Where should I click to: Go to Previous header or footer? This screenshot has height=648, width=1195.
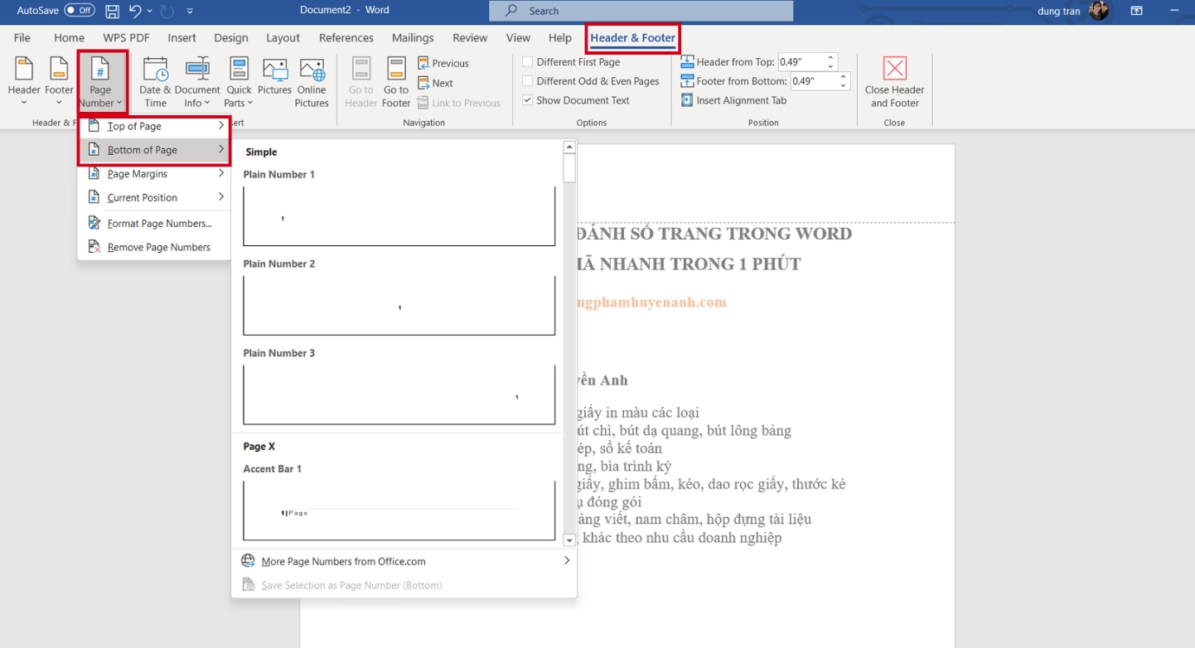click(x=443, y=63)
